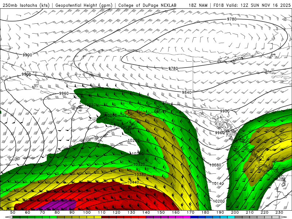Viewport: 292px width, 219px height.
Task: Click the 180 knot value on color scale
Action: 205,212
